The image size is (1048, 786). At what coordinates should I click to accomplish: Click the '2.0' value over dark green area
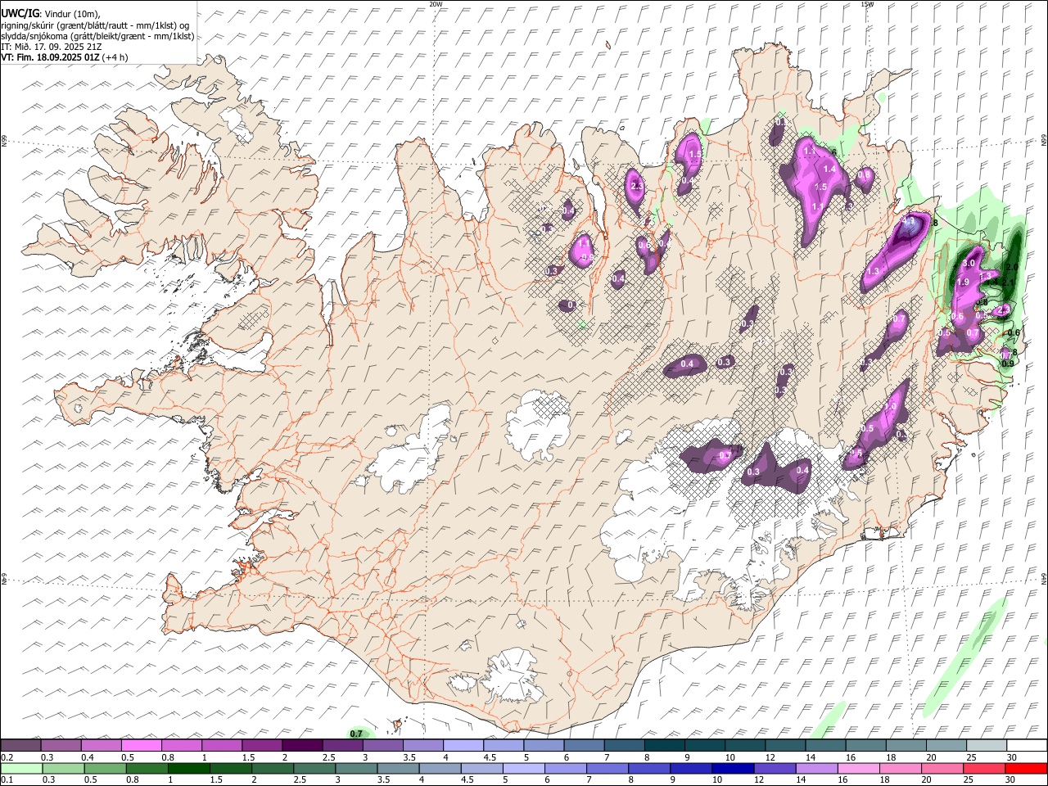pos(1011,268)
